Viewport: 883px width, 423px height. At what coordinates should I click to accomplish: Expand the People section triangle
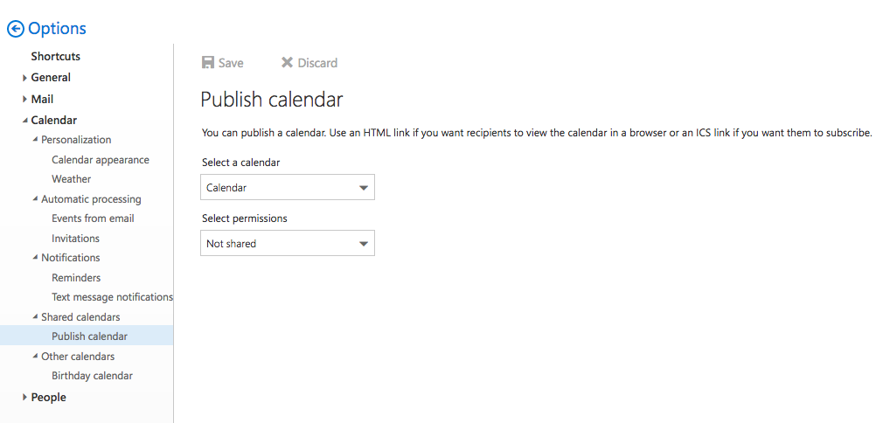[24, 397]
